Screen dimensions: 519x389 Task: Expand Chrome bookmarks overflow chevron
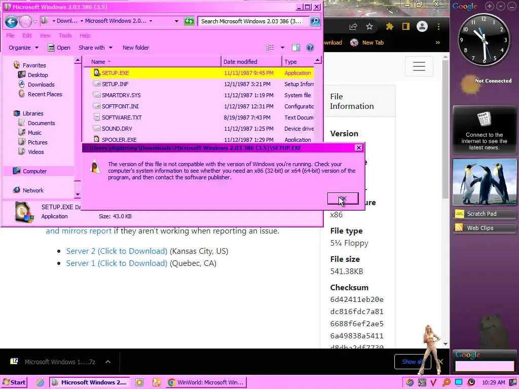pos(437,43)
